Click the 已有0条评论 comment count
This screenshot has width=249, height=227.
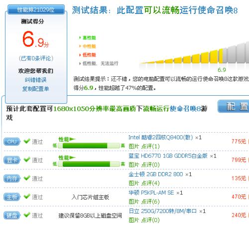coord(36,58)
